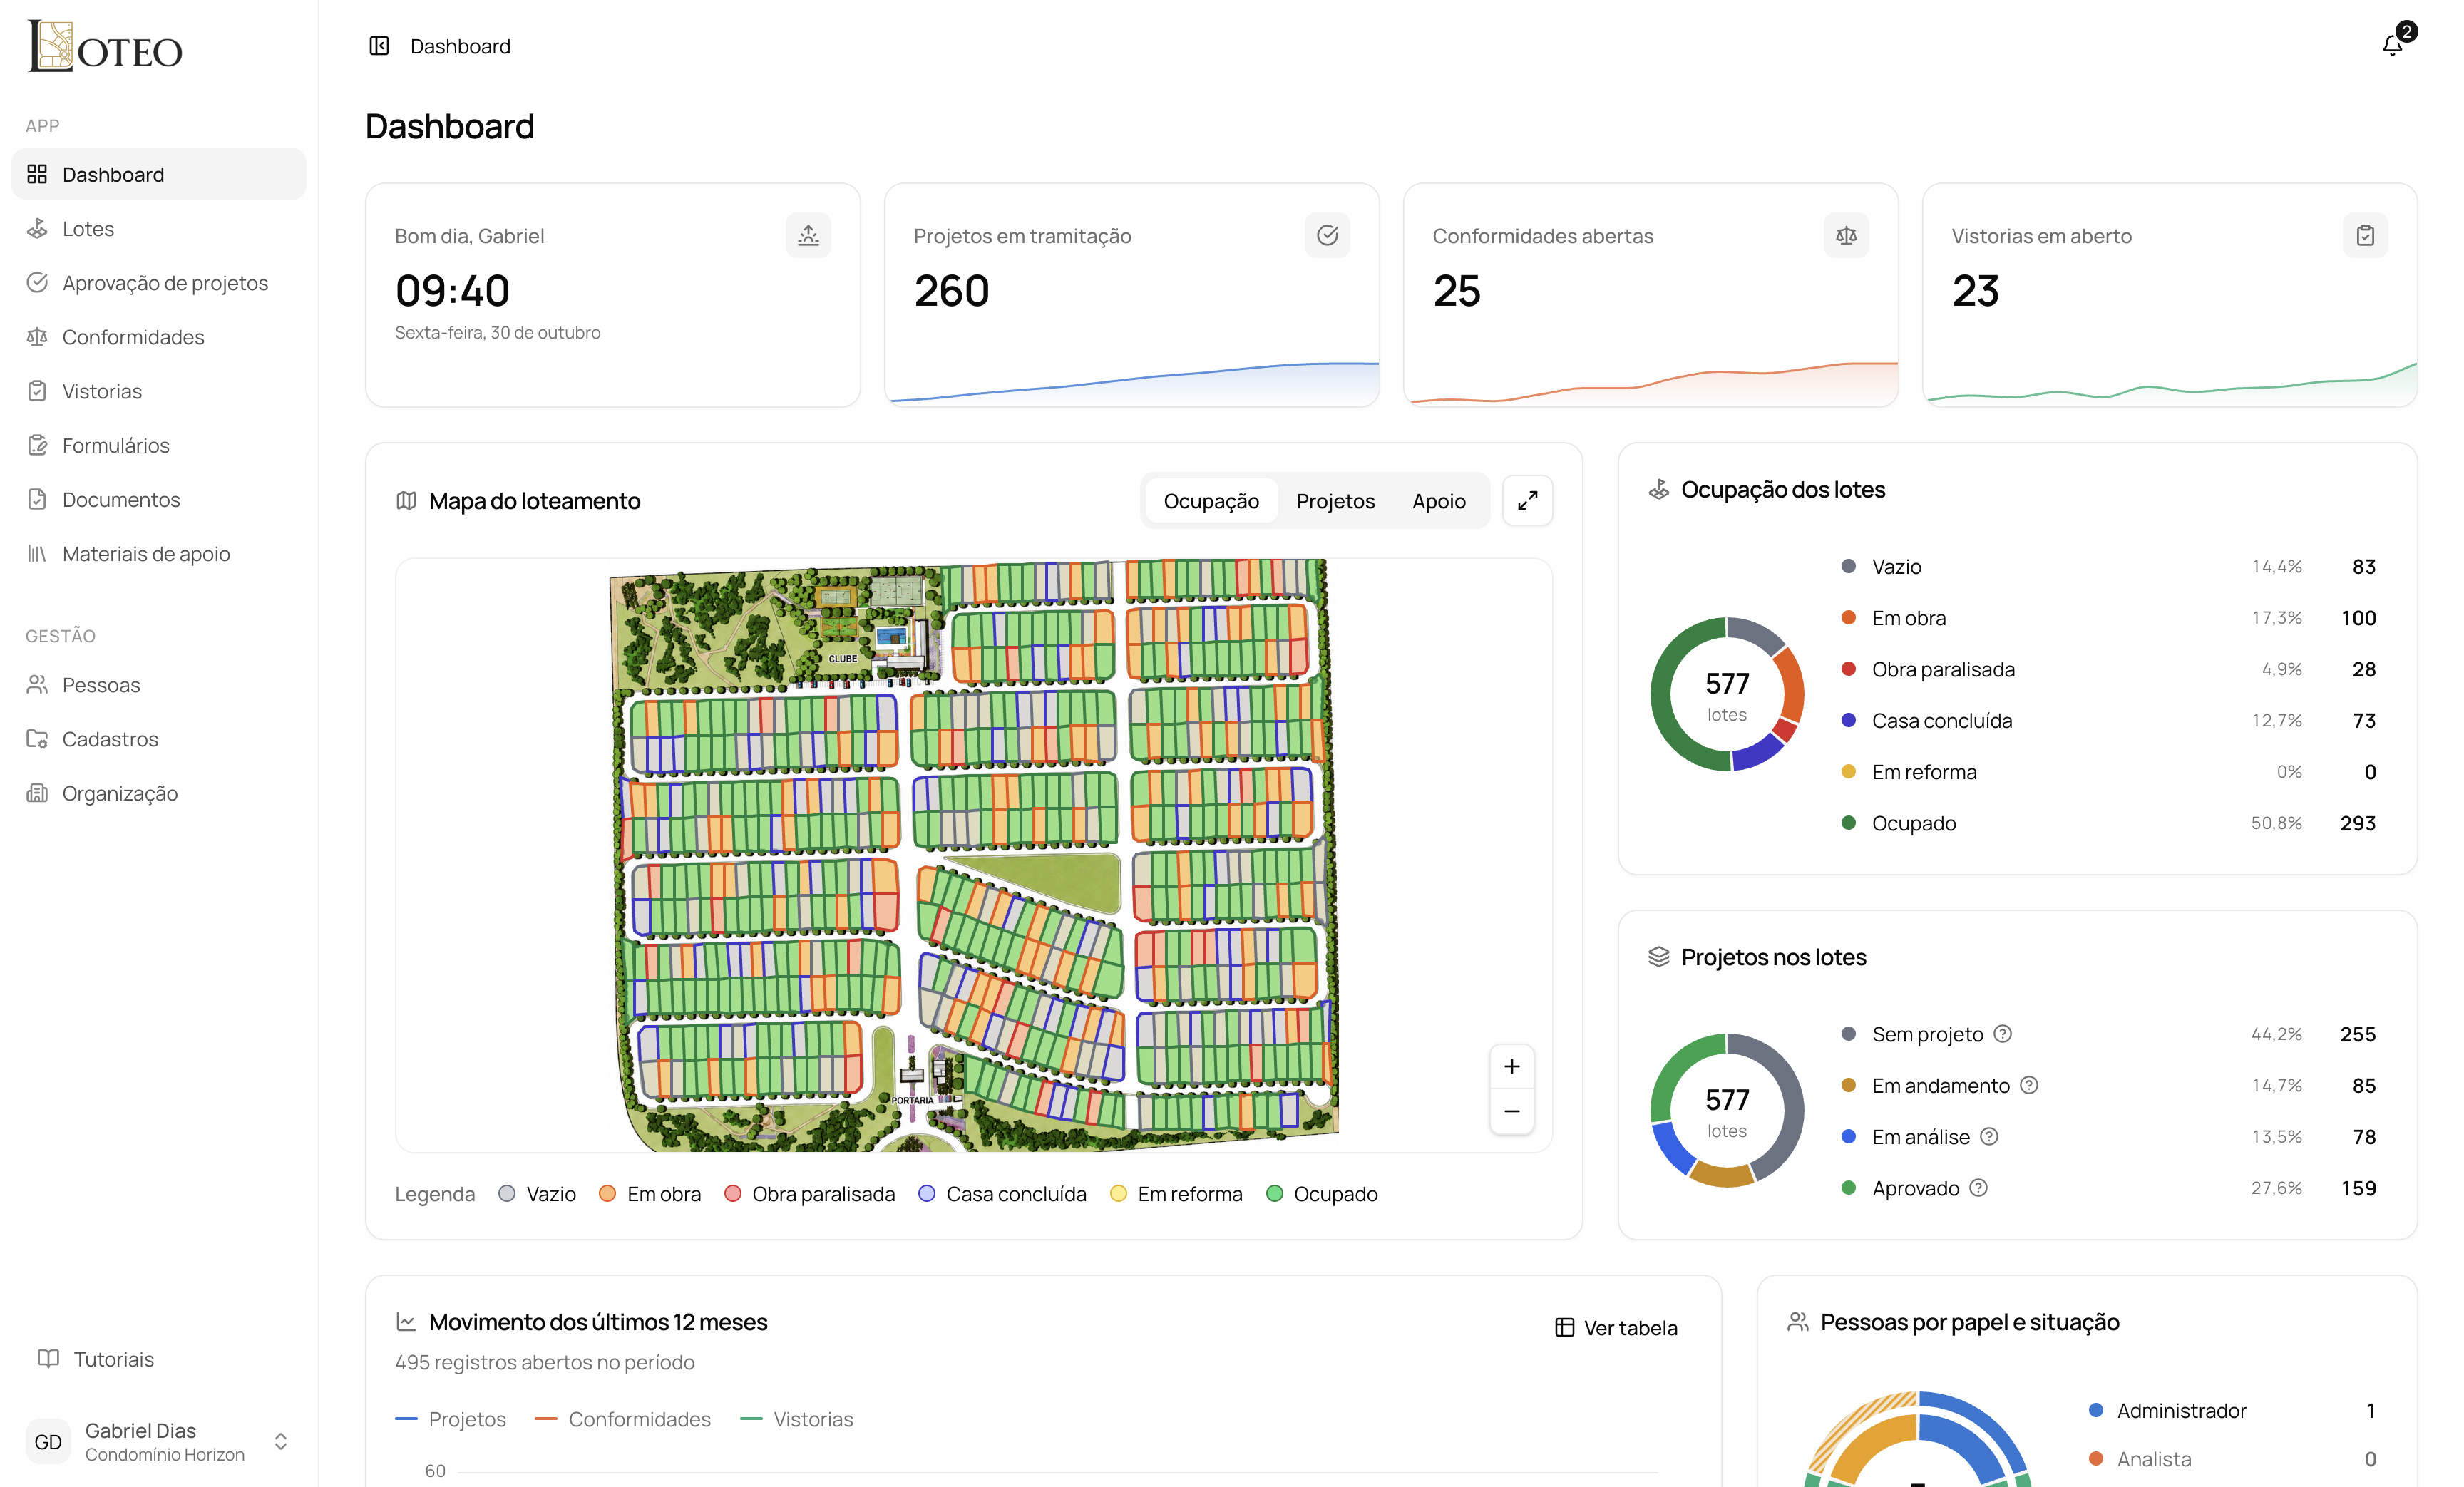
Task: Open Vistorias in the sidebar
Action: [x=159, y=391]
